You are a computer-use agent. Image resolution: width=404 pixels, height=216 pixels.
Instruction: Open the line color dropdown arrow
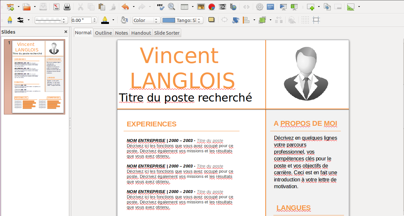click(113, 20)
